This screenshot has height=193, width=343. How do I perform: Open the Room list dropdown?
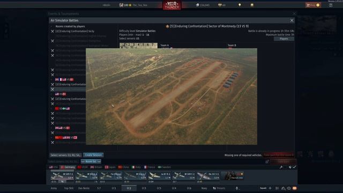[91, 161]
